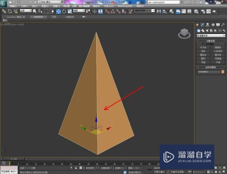Screen dimensions: 227x174
Task: Open the 标准基本体 primitives dropdown
Action: pos(211,35)
